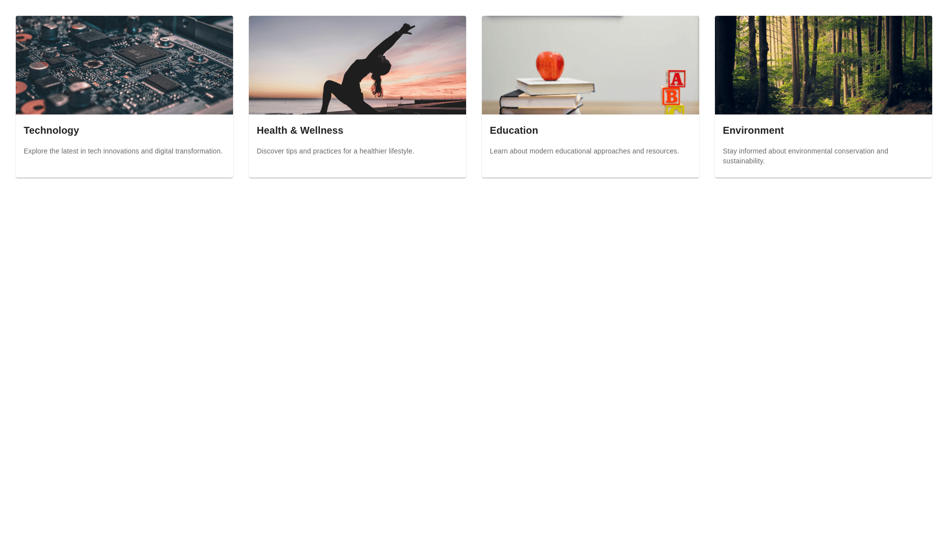
Task: Click the ABC letter blocks in Education image
Action: (x=673, y=93)
